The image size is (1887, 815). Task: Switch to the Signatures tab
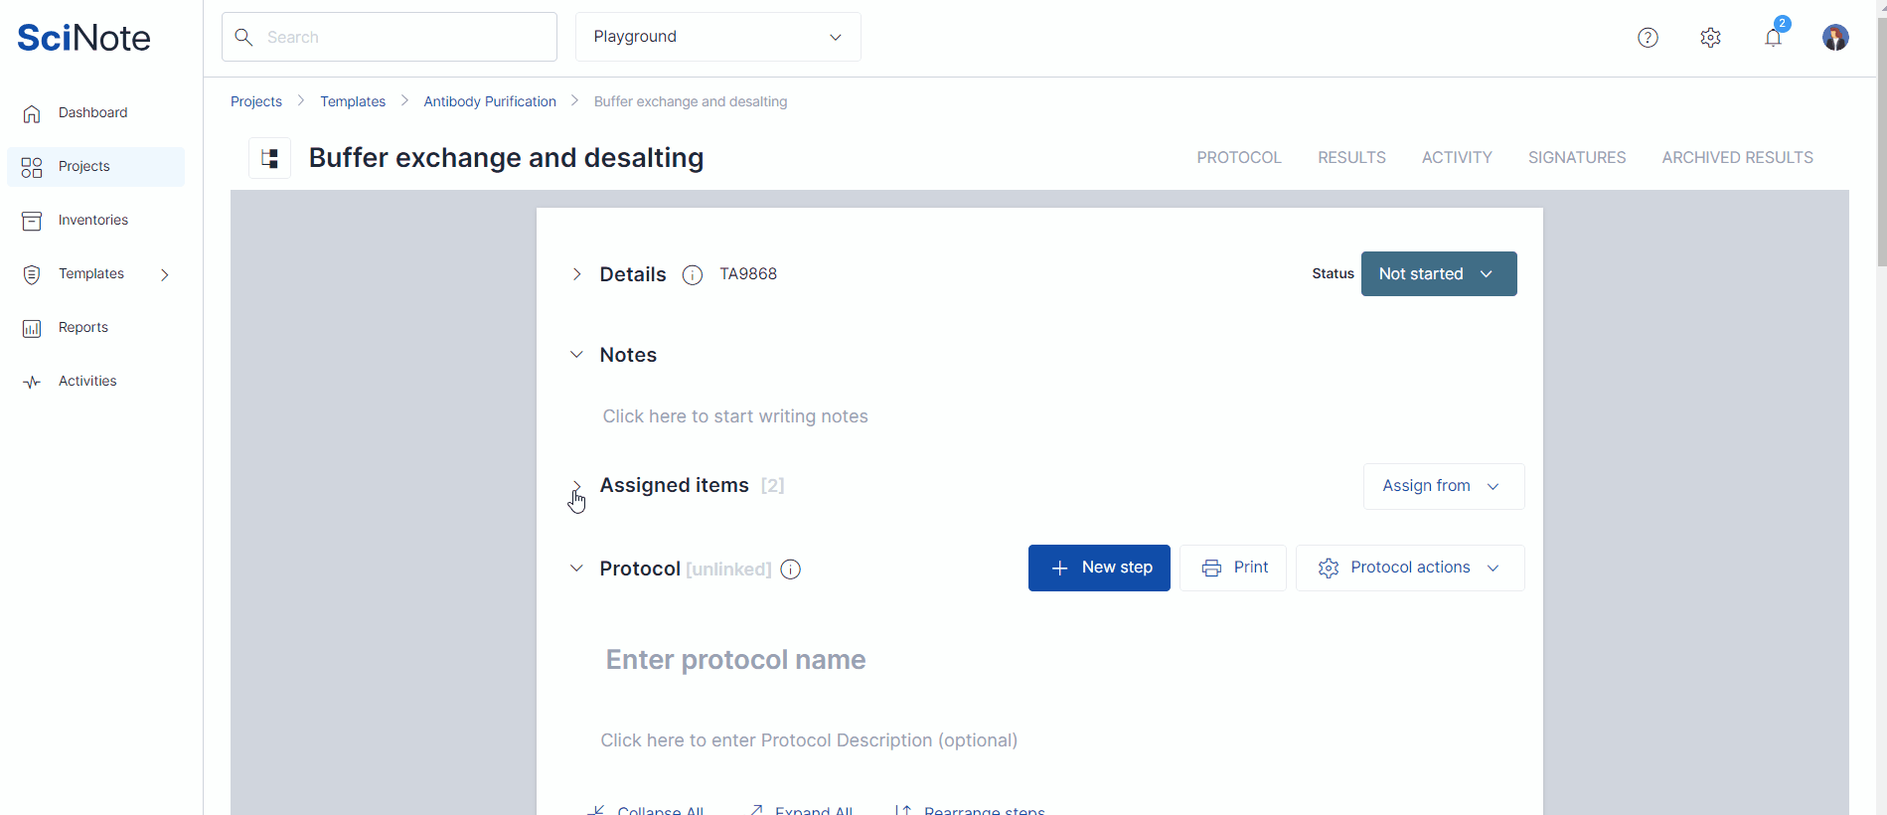(x=1576, y=158)
